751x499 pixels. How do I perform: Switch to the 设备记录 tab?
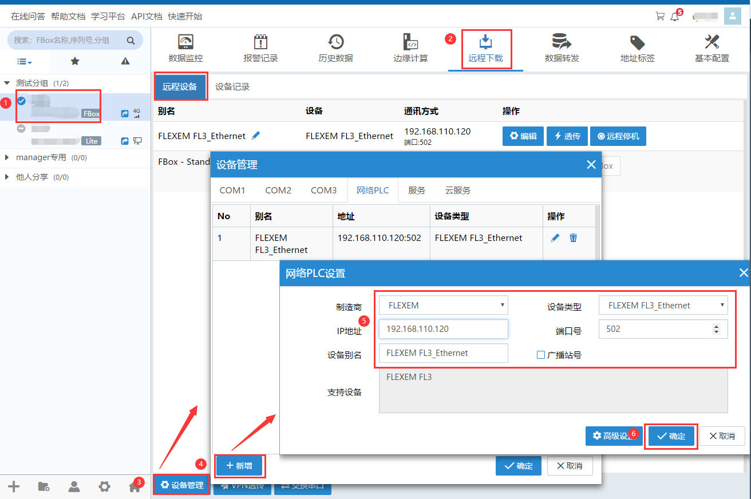coord(232,87)
